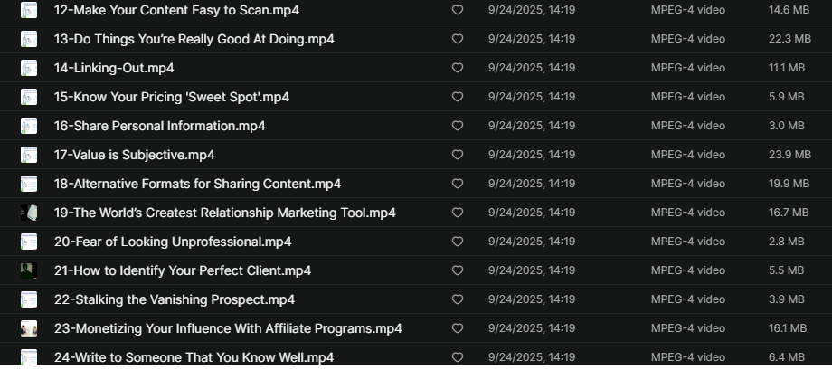Click thumbnail for 21-How to Identify Your Perfect Client
832x370 pixels.
click(x=29, y=271)
